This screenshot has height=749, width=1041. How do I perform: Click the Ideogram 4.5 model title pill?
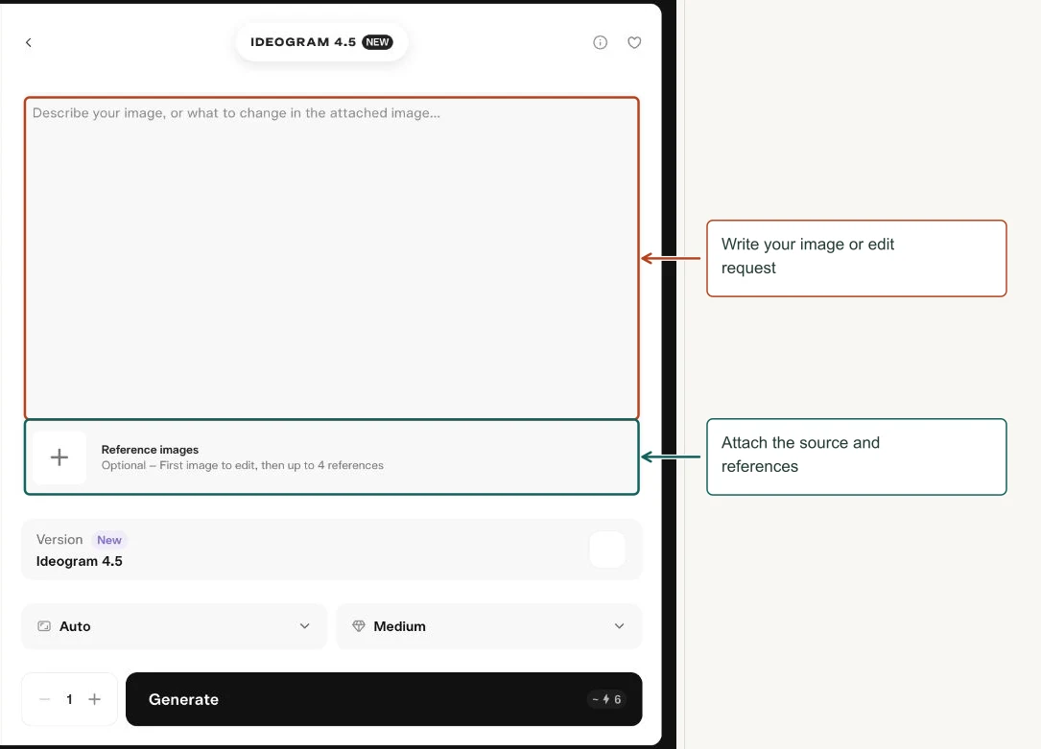click(x=321, y=42)
